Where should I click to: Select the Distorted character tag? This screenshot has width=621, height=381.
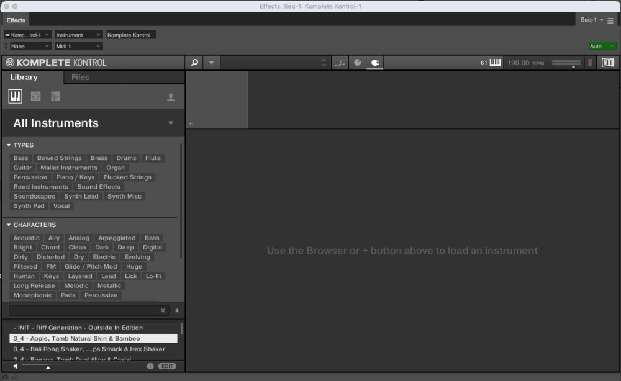pyautogui.click(x=50, y=257)
